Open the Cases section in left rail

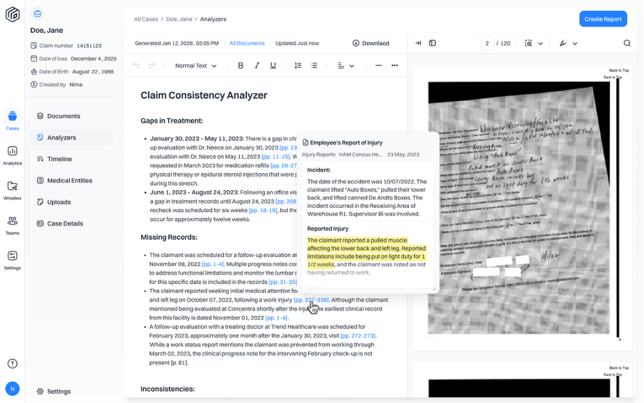coord(12,120)
